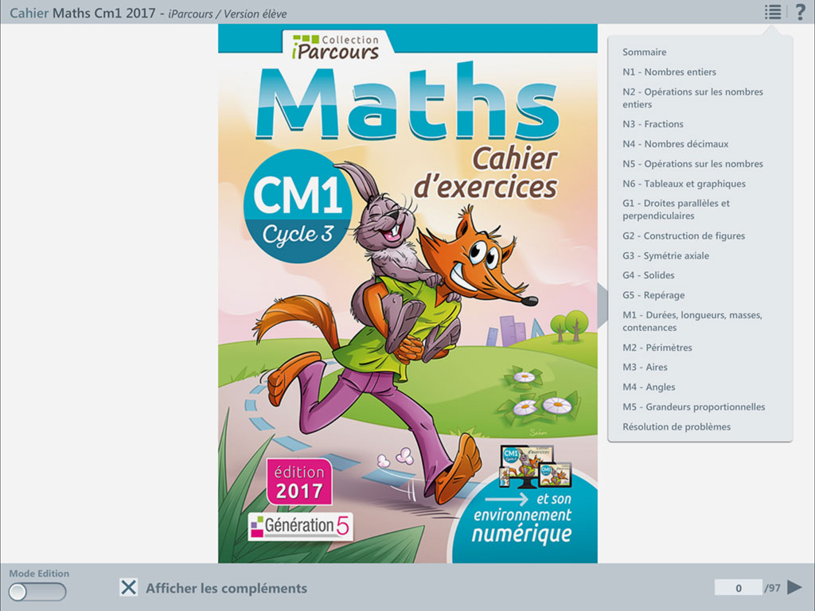Open Résolution de problèmes section
The image size is (815, 611).
pyautogui.click(x=677, y=426)
